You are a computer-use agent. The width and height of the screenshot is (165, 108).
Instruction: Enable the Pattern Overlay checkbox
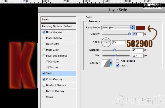[44, 91]
